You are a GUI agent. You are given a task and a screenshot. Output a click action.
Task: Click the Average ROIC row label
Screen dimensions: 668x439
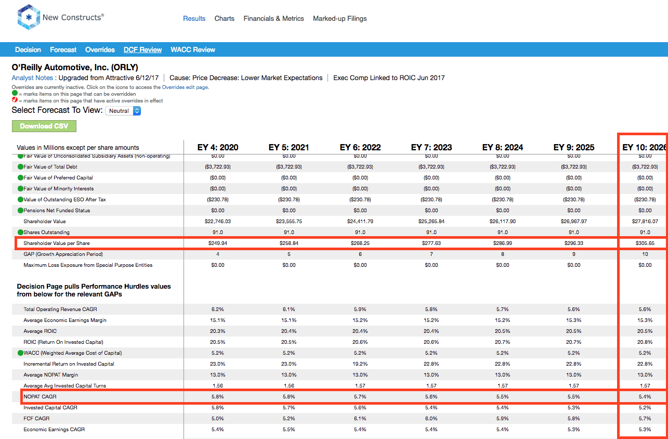point(40,331)
